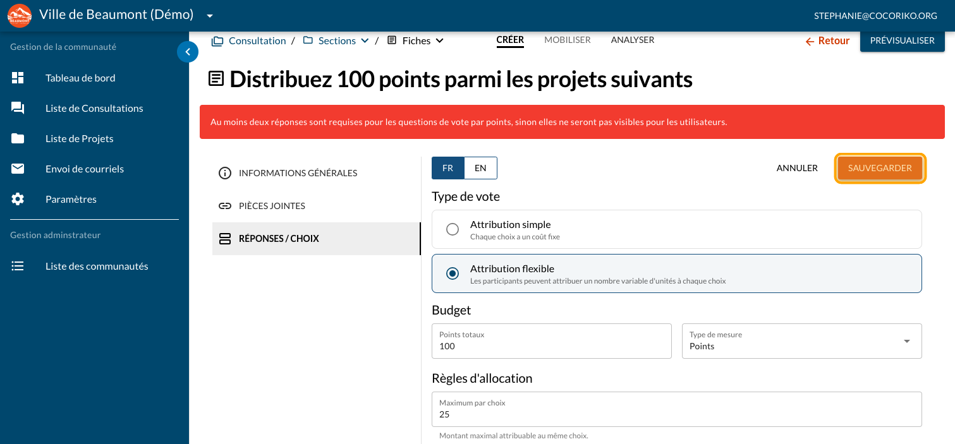Switch the language toggle to EN
955x444 pixels.
click(x=480, y=168)
